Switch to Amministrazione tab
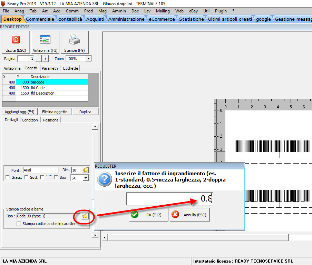The image size is (312, 265). (126, 19)
